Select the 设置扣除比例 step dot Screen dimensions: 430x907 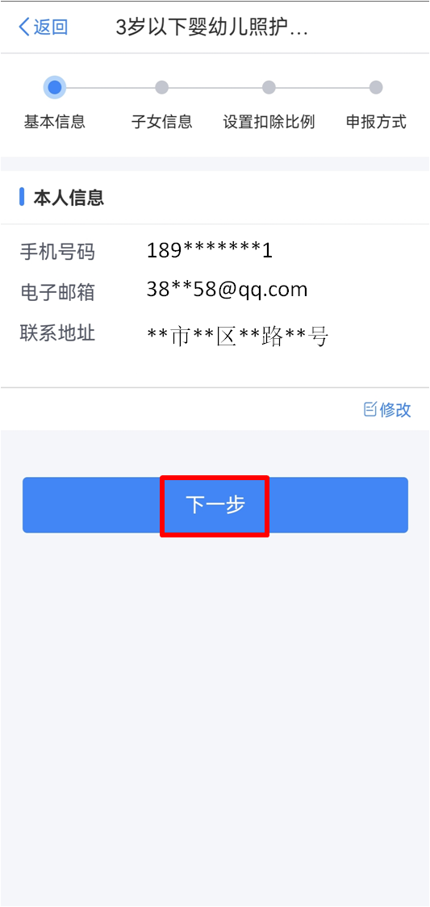[269, 88]
